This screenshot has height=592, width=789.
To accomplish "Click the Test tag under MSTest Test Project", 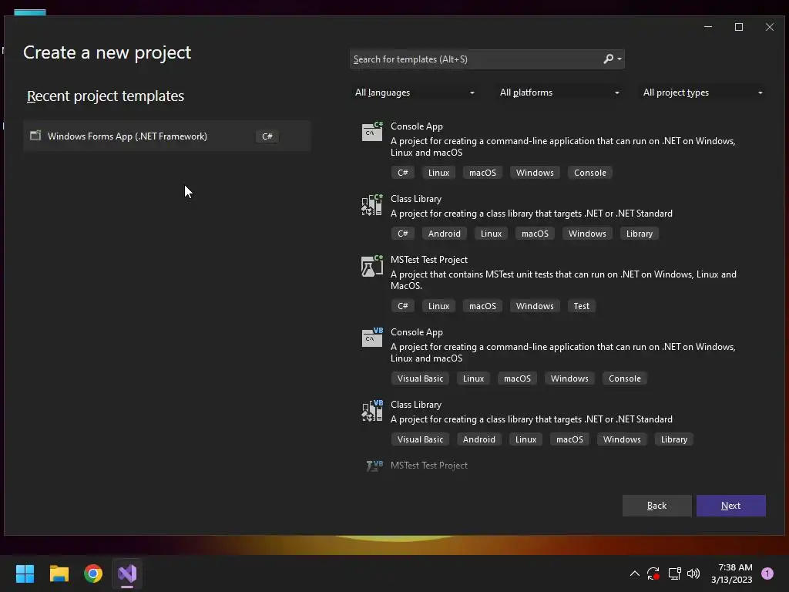I will 581,306.
